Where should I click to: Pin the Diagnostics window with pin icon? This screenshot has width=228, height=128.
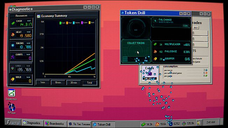click(85, 7)
